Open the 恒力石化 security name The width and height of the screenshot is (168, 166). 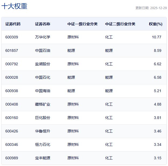pyautogui.click(x=43, y=145)
